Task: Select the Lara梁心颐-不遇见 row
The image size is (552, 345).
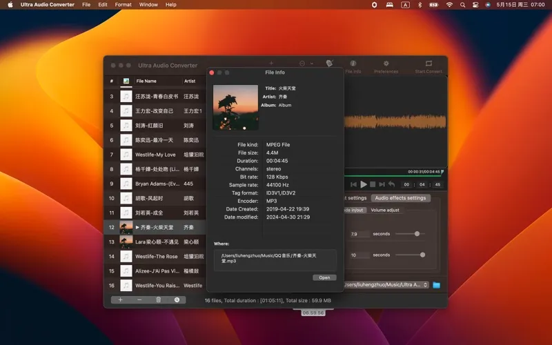Action: point(155,242)
